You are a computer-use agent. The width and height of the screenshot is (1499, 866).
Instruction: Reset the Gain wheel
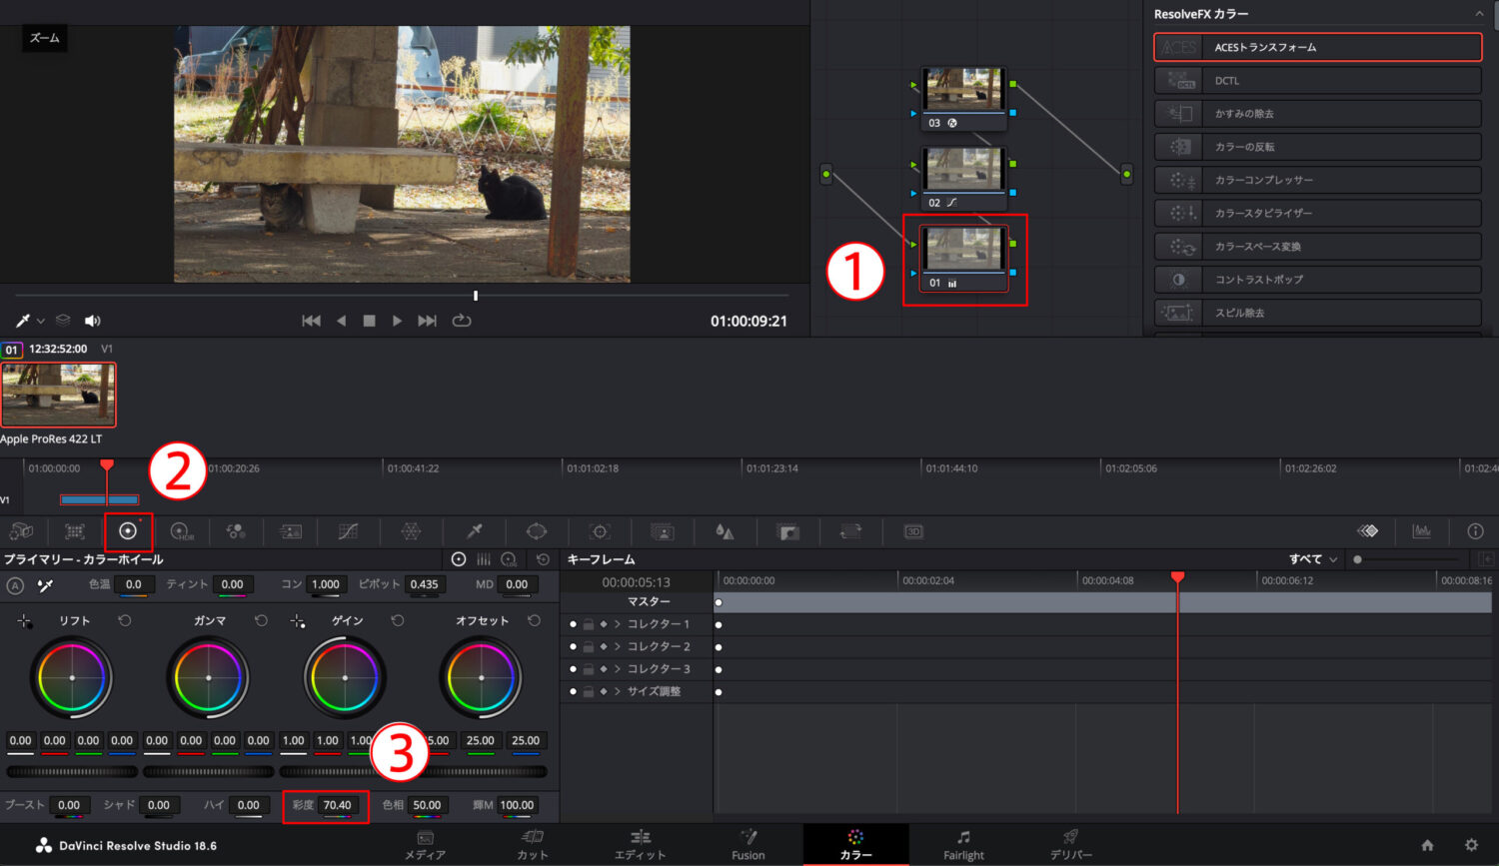pyautogui.click(x=398, y=620)
